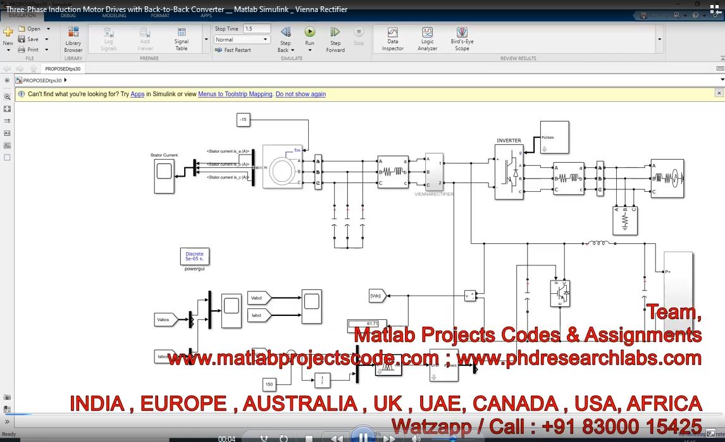725x442 pixels.
Task: Open a model with the Open button
Action: pyautogui.click(x=30, y=28)
